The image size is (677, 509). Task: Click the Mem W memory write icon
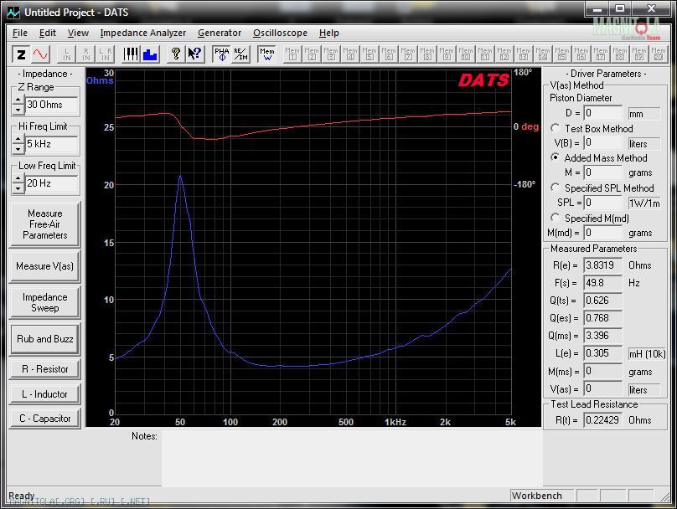coord(266,54)
